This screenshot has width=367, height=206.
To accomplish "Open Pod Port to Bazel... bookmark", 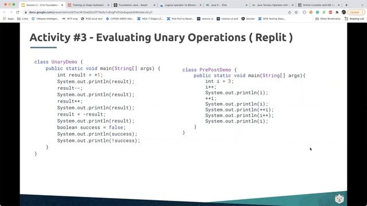I will (x=180, y=19).
